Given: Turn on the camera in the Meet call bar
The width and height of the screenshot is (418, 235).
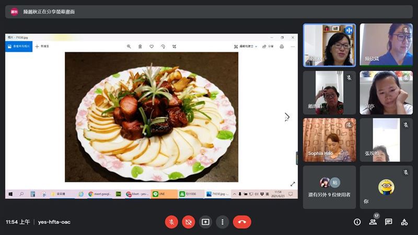Looking at the screenshot, I should point(189,222).
